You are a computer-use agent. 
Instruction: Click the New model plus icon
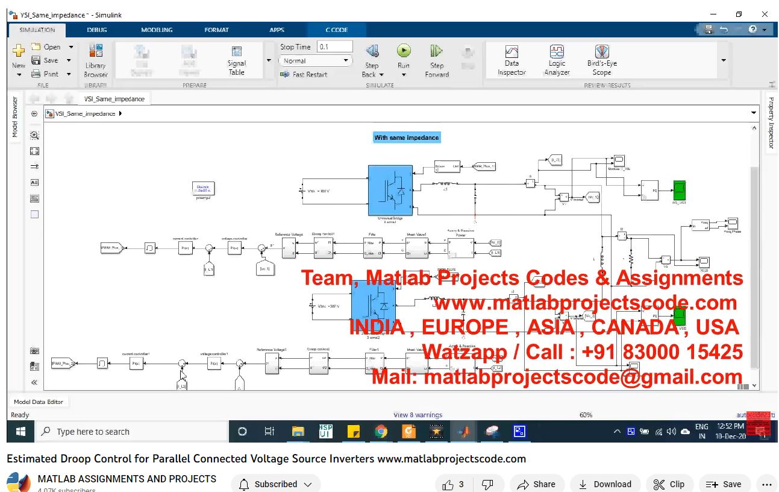point(19,52)
